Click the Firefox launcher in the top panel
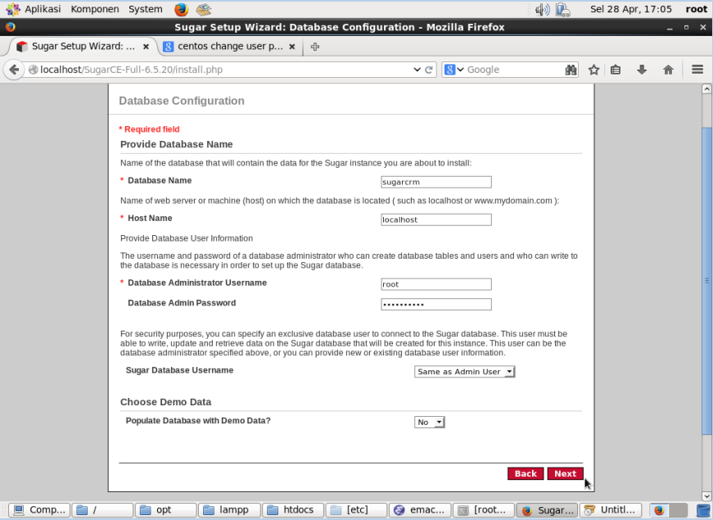Viewport: 713px width, 520px height. tap(182, 9)
